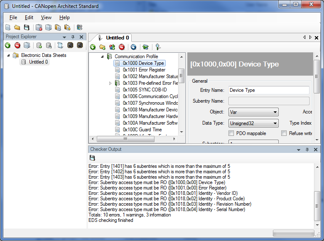
Task: Select 0x100A Manufacturer Software entry
Action: tap(150, 123)
